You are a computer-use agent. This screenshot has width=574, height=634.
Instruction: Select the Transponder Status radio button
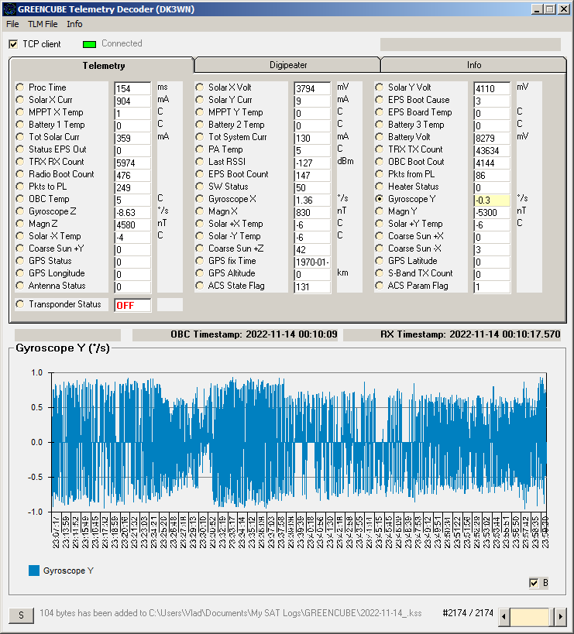[x=20, y=304]
